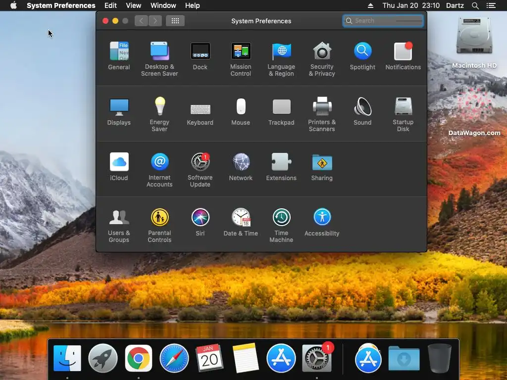Open the Edit menu
The height and width of the screenshot is (380, 507).
(x=110, y=5)
